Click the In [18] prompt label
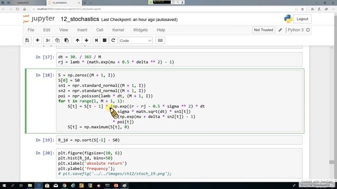 pos(45,75)
